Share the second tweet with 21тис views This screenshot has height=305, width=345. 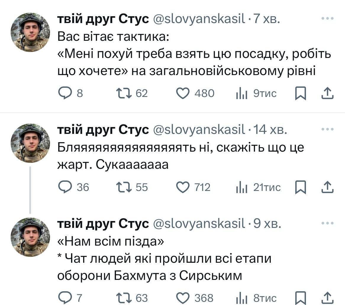(x=328, y=187)
